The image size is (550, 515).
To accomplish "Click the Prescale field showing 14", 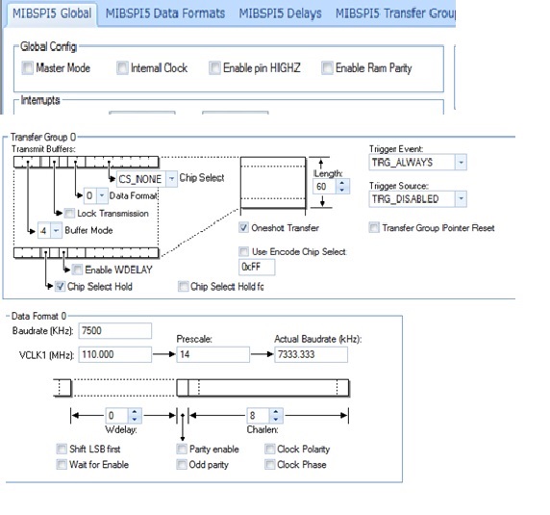I will [212, 354].
